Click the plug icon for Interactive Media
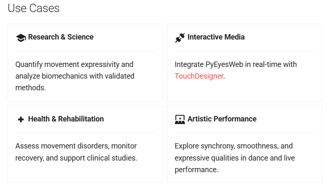Viewport: 331px width, 188px height. (x=180, y=37)
